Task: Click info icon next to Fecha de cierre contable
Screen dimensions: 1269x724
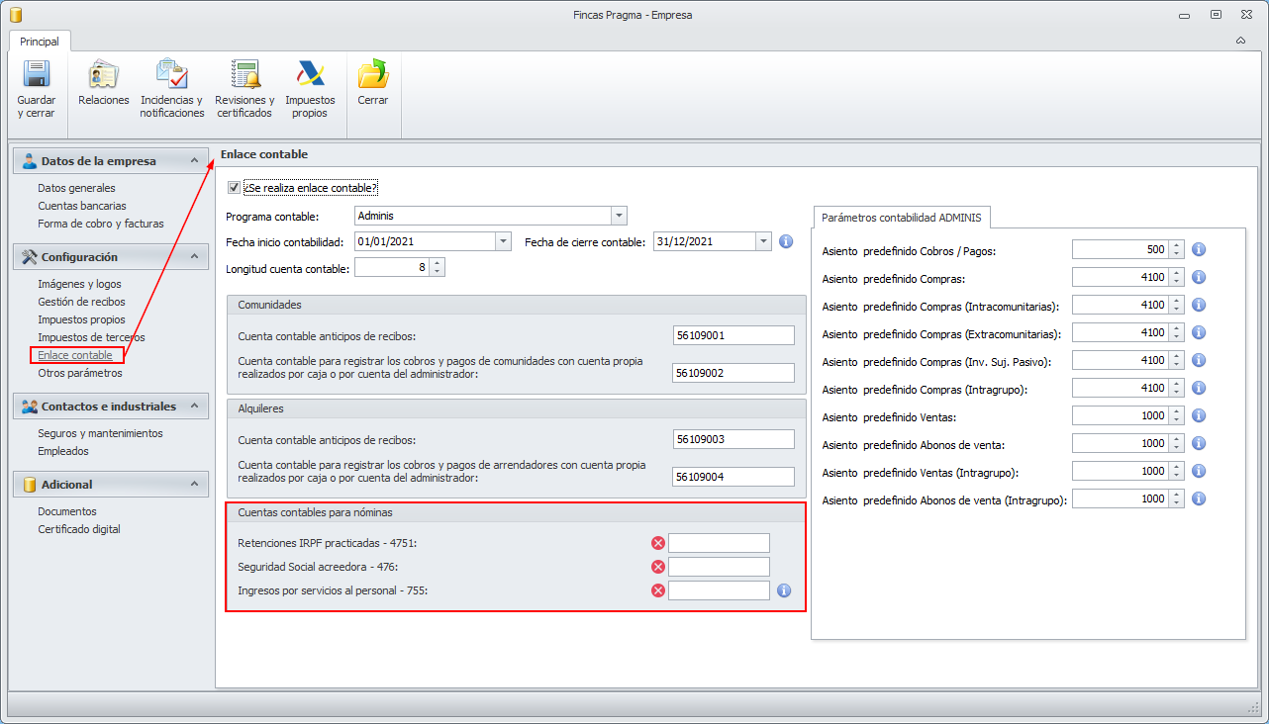Action: point(787,241)
